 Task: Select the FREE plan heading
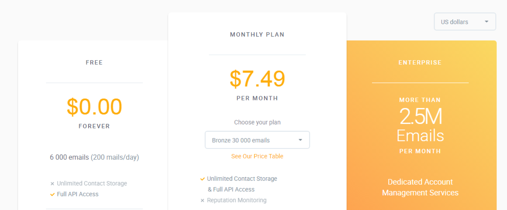94,62
